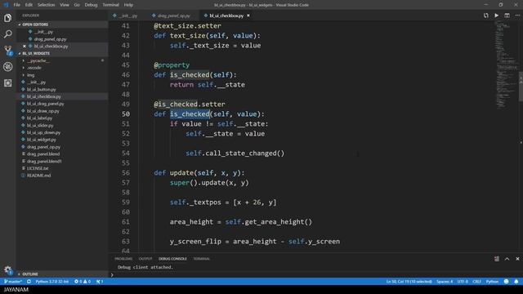Open README.md in the explorer
This screenshot has width=523, height=294.
click(x=38, y=176)
